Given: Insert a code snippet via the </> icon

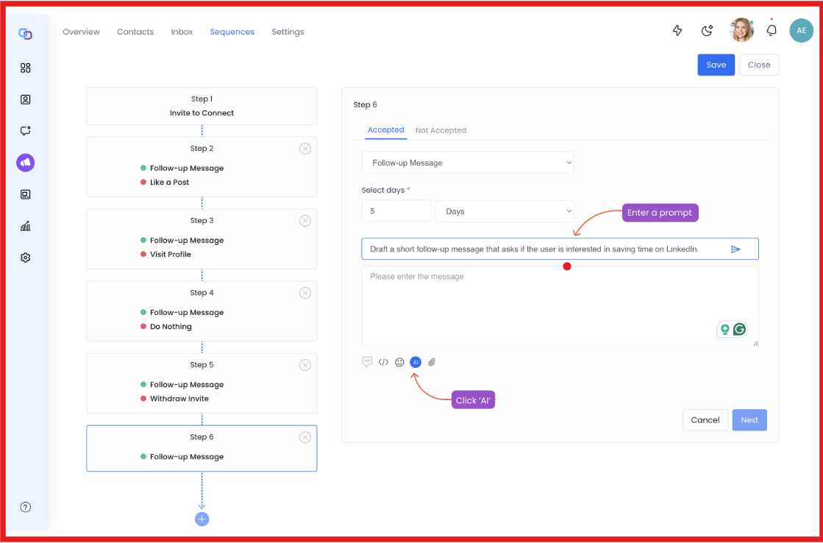Looking at the screenshot, I should tap(383, 362).
